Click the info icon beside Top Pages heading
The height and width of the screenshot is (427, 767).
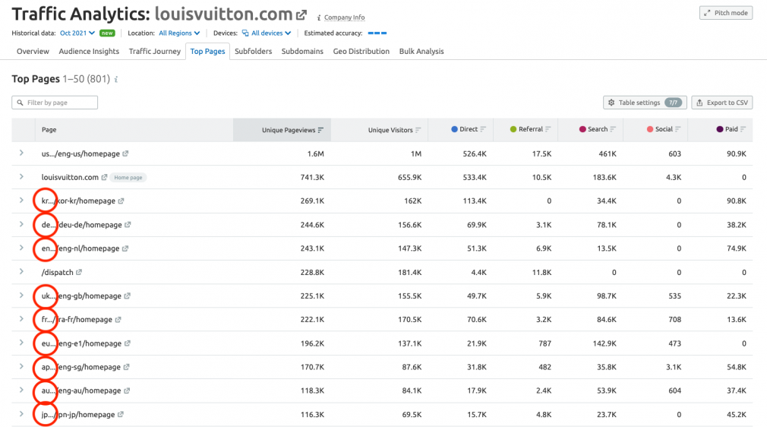116,79
